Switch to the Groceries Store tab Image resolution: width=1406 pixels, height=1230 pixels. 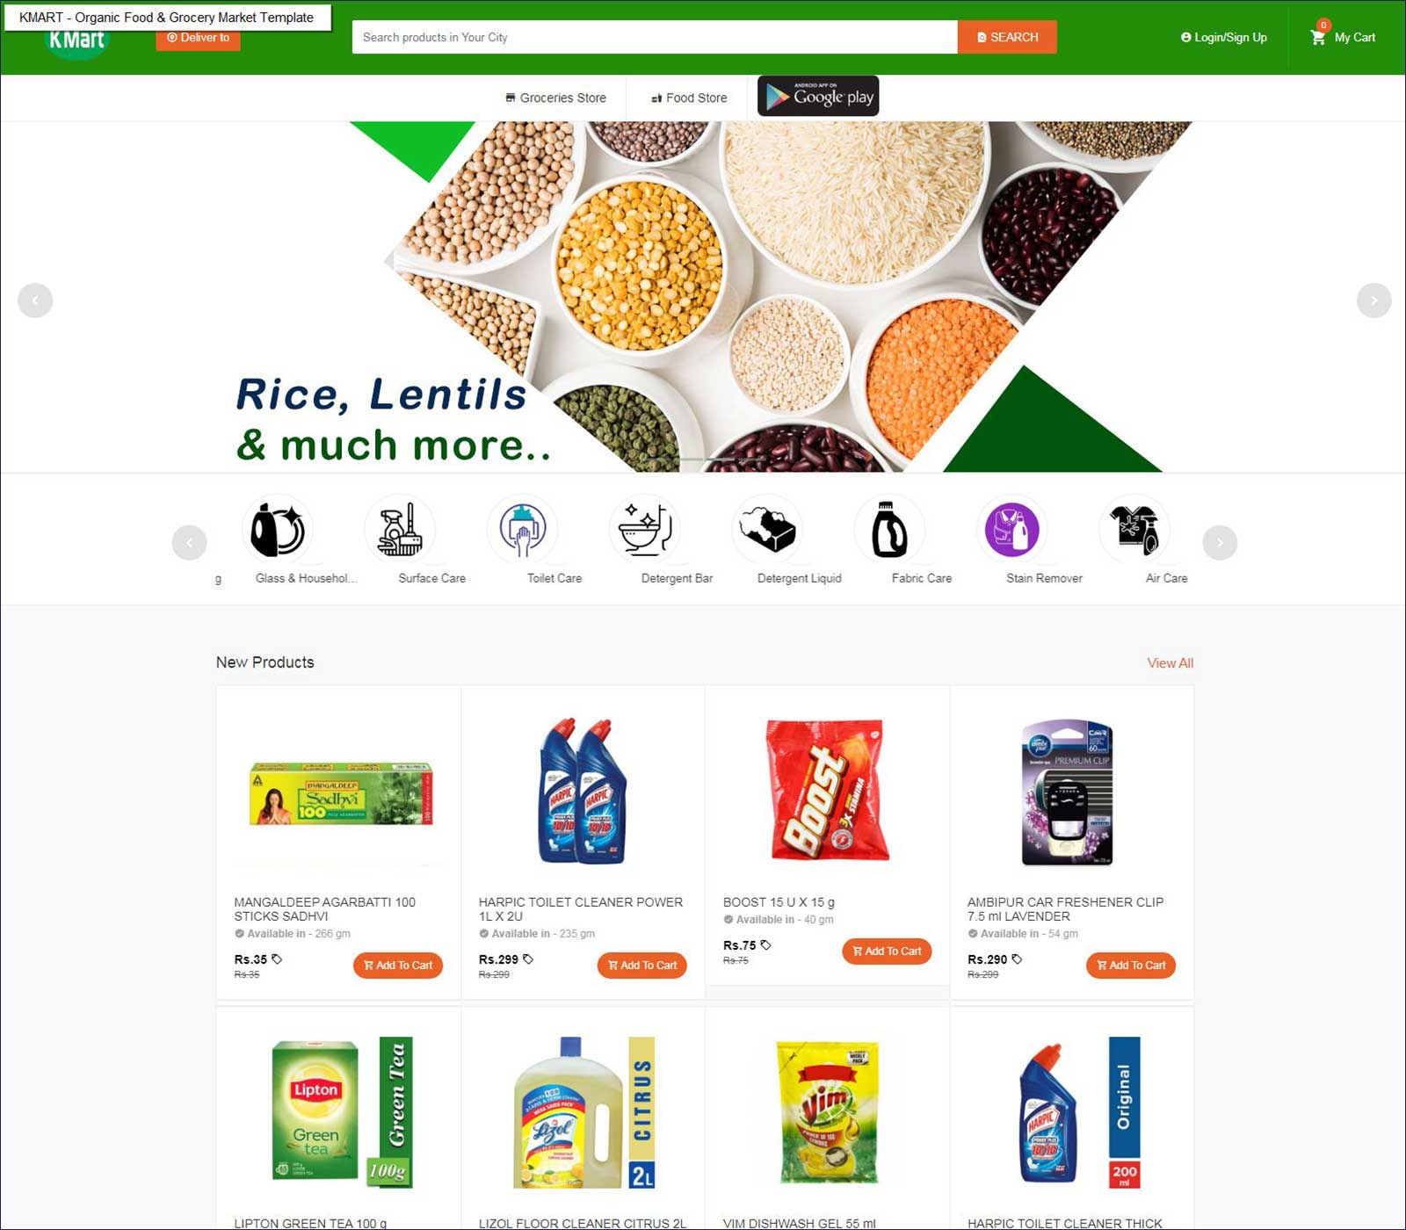point(555,98)
